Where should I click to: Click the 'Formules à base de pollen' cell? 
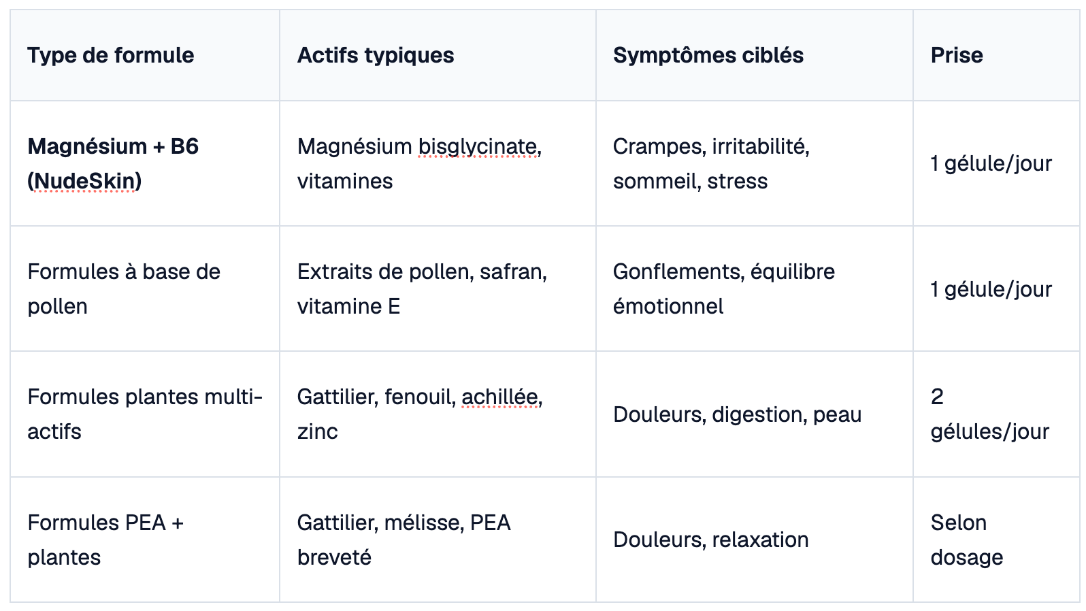click(145, 288)
